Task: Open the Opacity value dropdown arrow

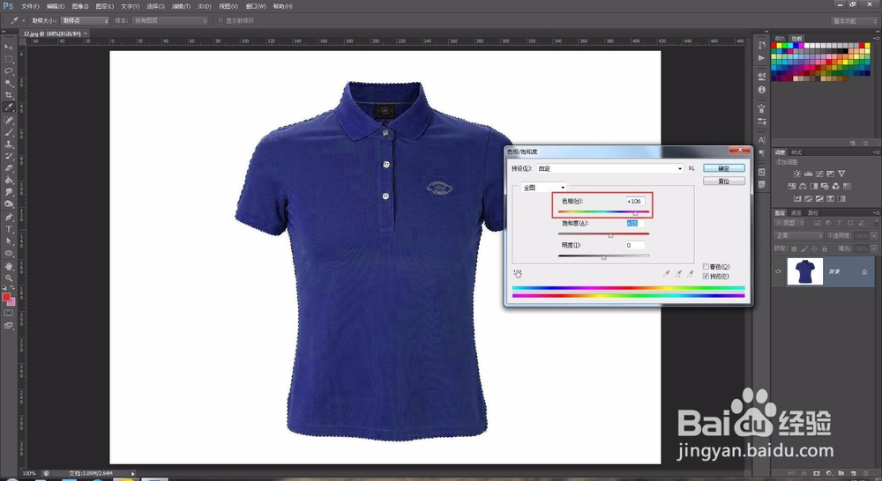Action: 875,235
